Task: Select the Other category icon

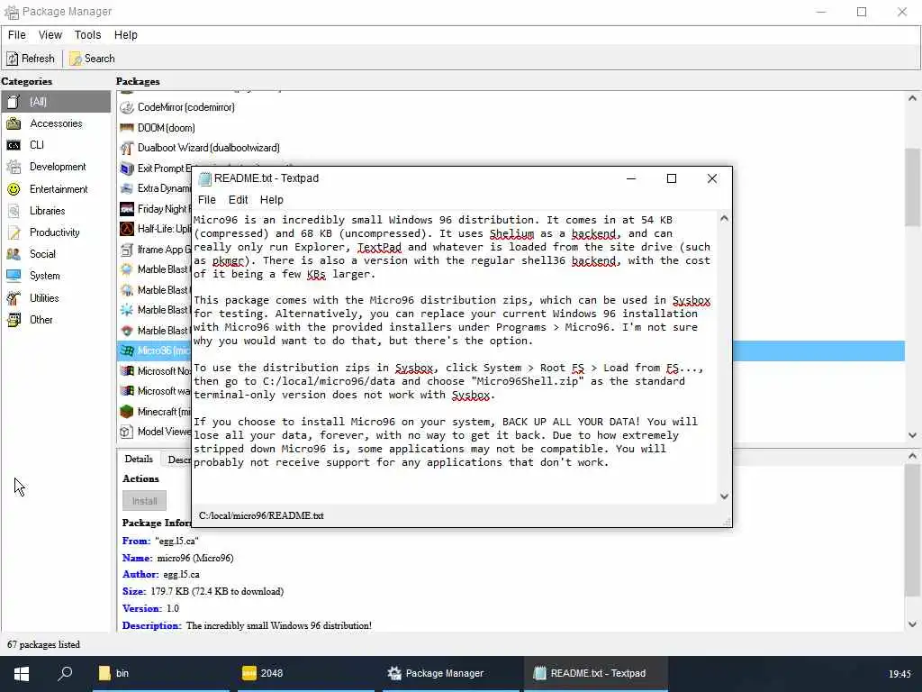Action: point(14,320)
